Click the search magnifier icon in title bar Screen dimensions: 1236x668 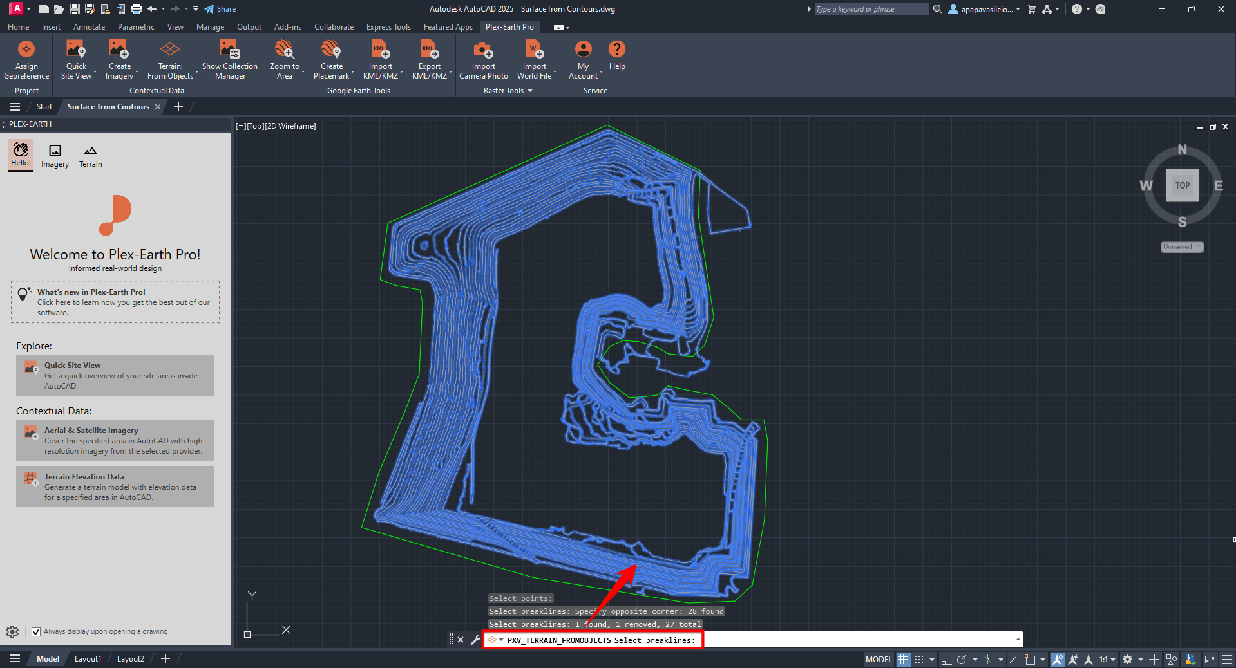point(938,9)
